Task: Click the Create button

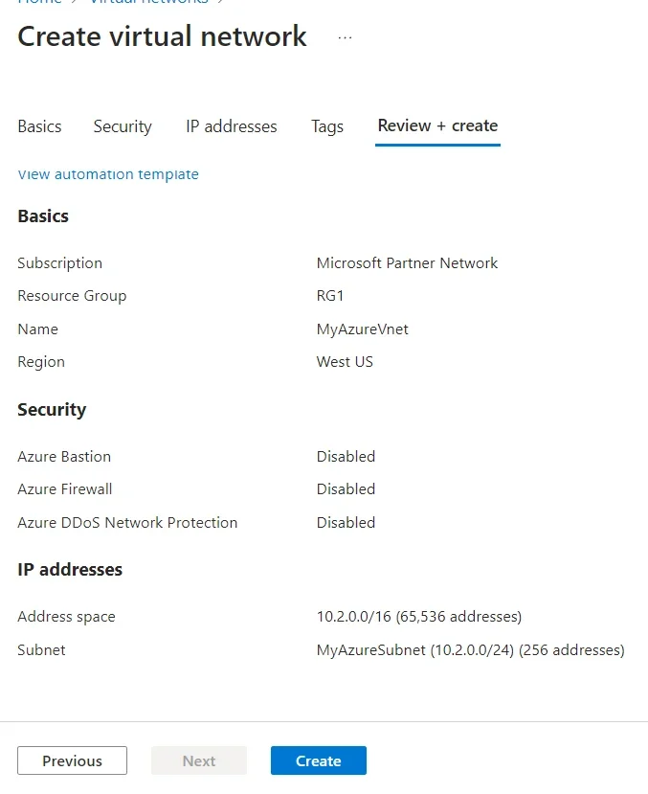Action: [x=318, y=760]
